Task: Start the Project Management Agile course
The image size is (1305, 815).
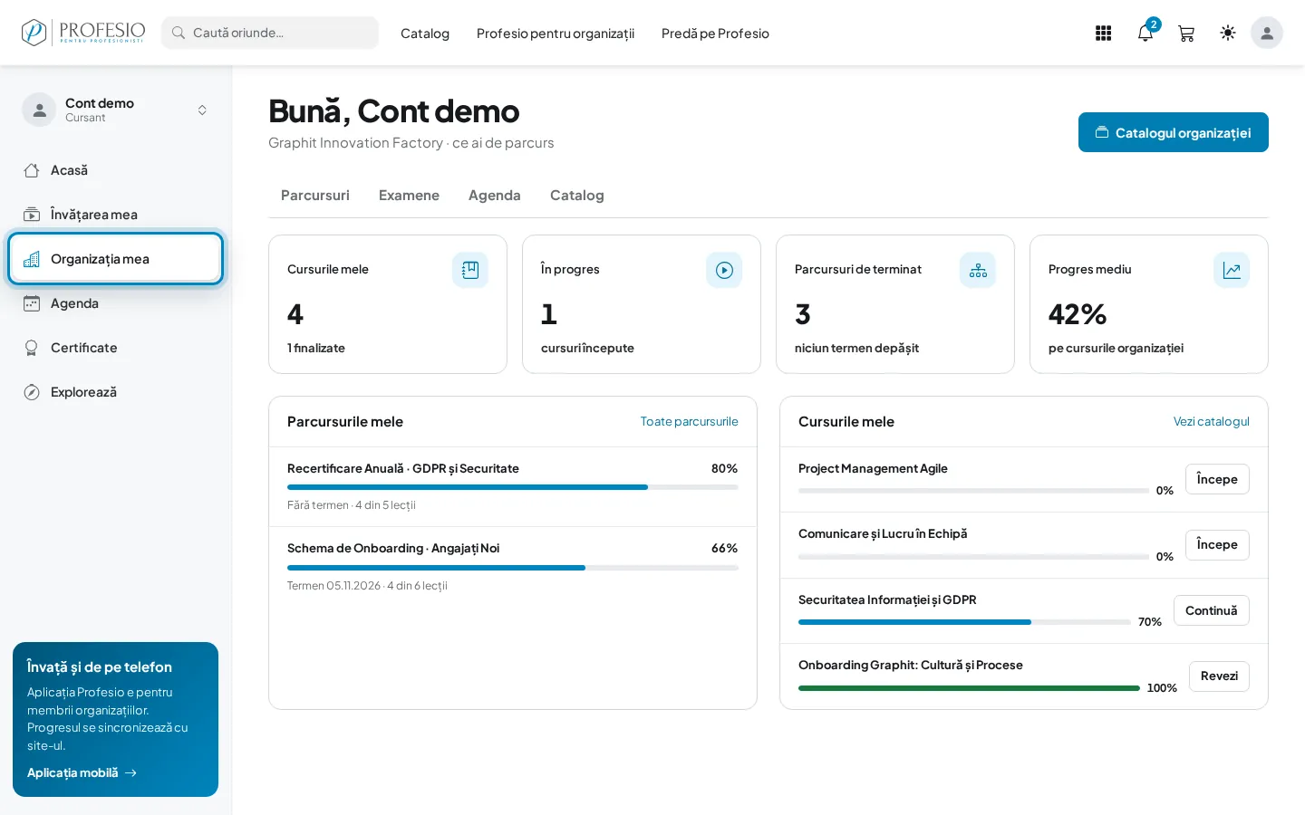Action: (x=1217, y=479)
